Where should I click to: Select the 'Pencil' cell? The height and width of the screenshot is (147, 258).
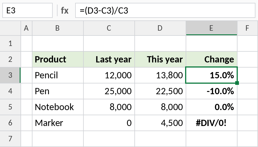(58, 75)
